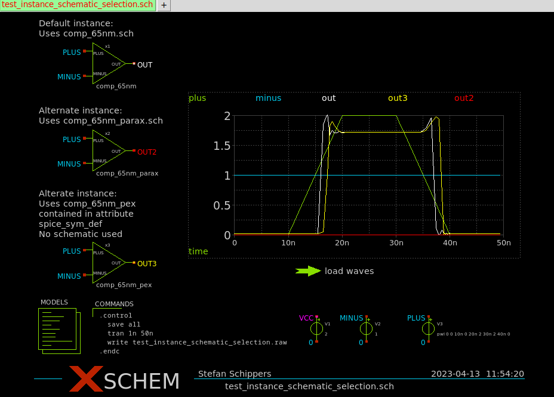Select the comp_65nm_parax comparator symbol x2
The image size is (554, 397).
107,152
